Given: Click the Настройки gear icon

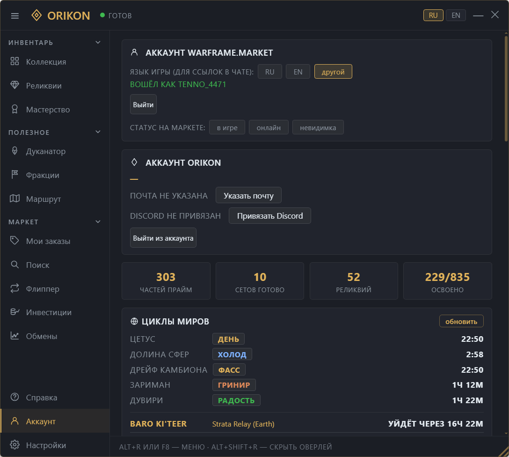Looking at the screenshot, I should (15, 445).
